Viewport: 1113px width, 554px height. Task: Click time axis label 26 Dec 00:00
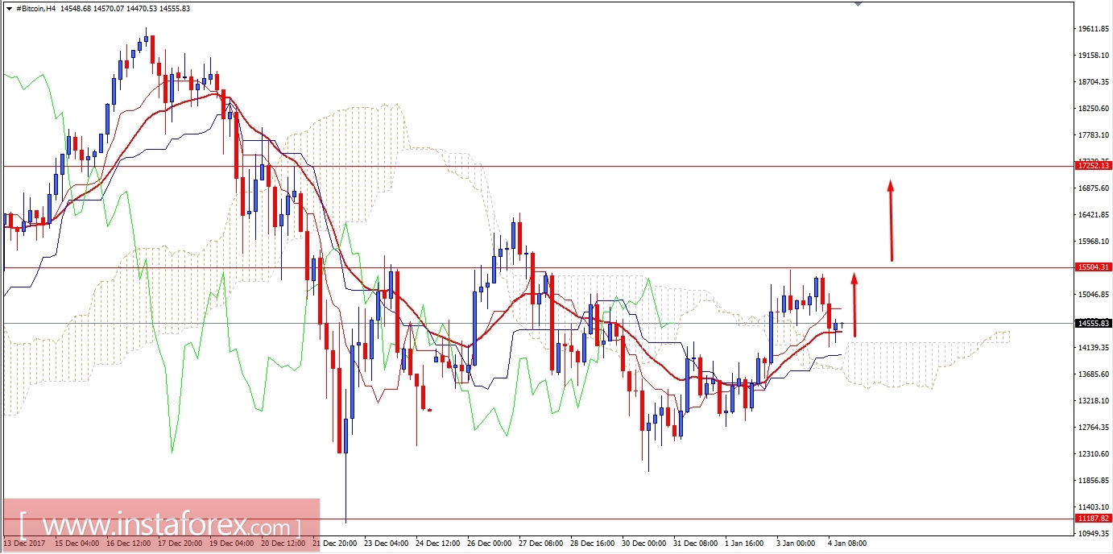490,544
